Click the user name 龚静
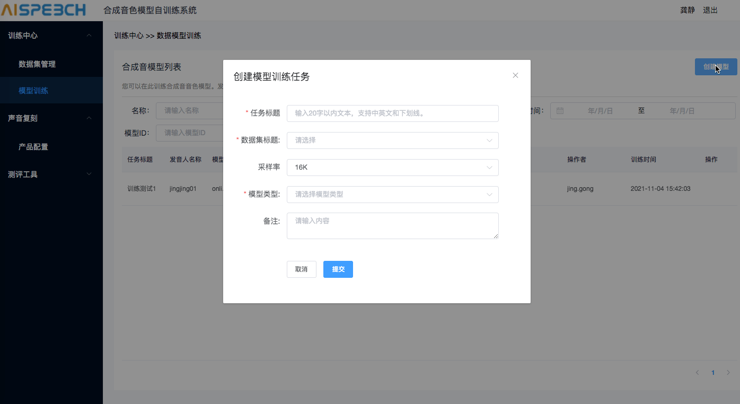The width and height of the screenshot is (740, 404). coord(687,10)
